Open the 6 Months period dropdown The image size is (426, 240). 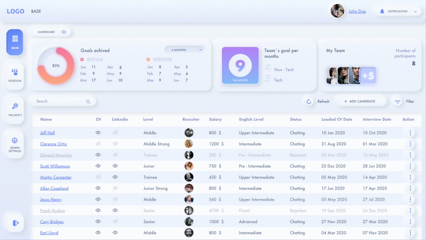coord(185,49)
